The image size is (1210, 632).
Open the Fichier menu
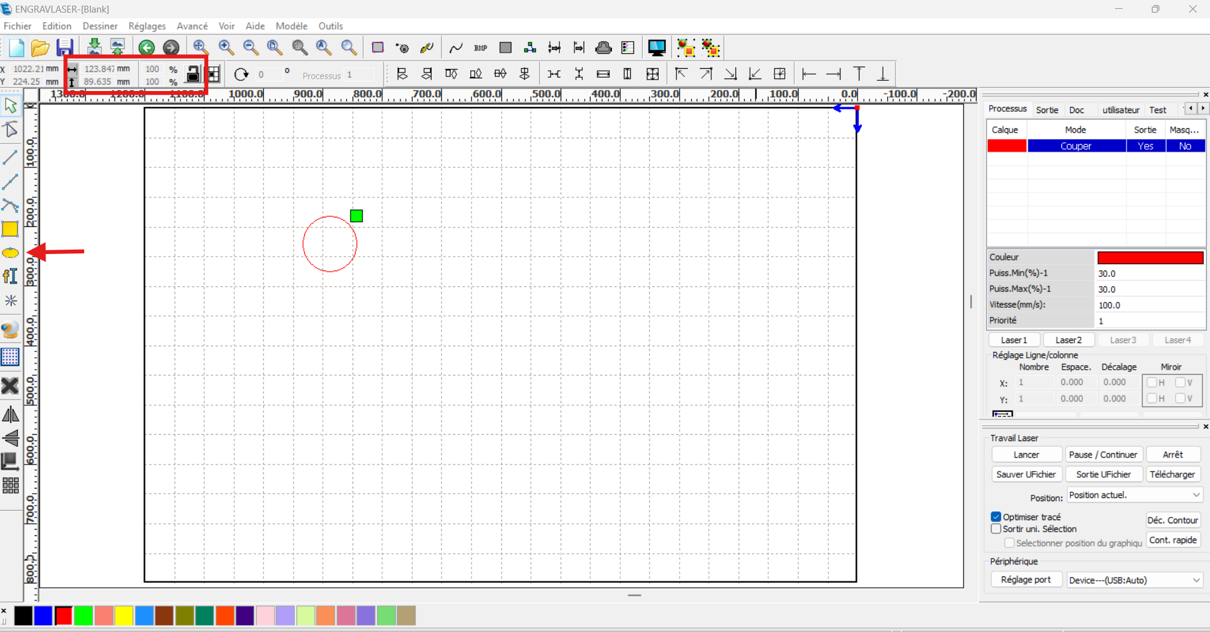(18, 26)
